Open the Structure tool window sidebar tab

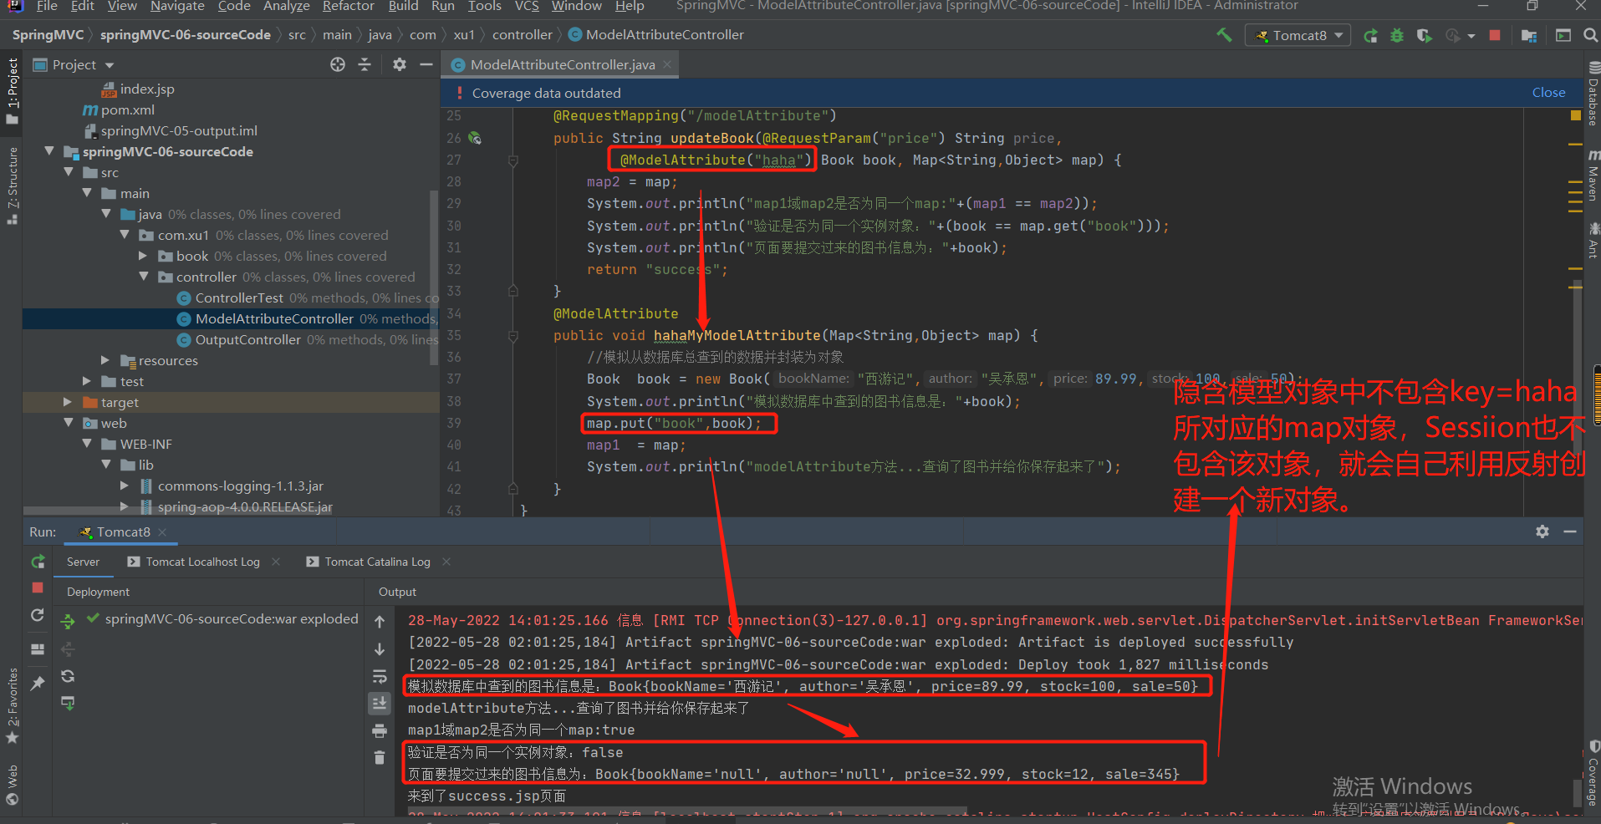click(x=12, y=186)
